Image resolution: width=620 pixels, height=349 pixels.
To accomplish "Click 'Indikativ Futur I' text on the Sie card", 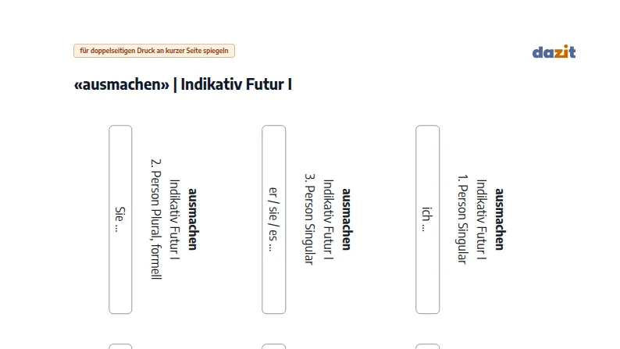I will pyautogui.click(x=175, y=219).
